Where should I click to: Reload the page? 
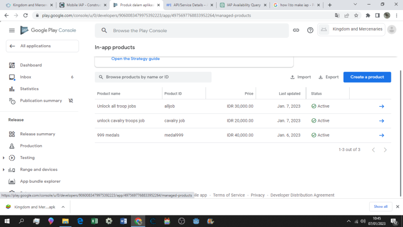26,16
